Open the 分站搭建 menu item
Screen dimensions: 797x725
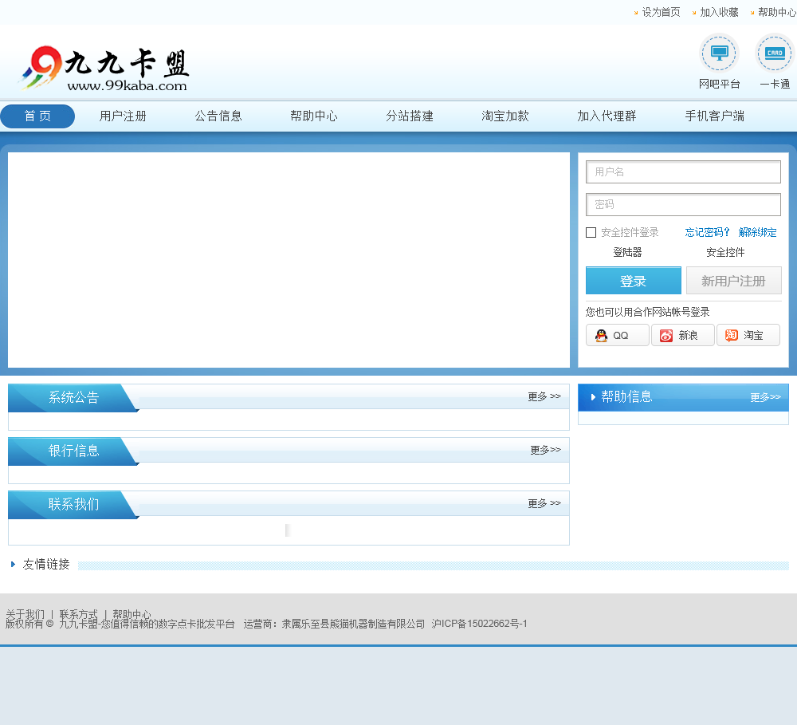[410, 116]
